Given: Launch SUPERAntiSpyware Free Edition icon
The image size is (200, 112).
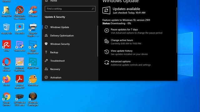Looking at the screenshot, I should (x=20, y=12).
